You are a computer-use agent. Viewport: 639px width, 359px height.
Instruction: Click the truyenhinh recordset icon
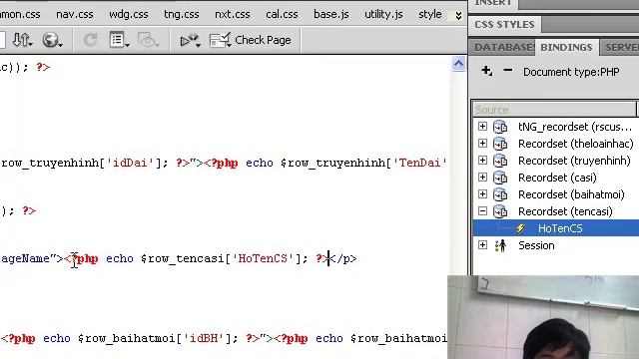500,161
